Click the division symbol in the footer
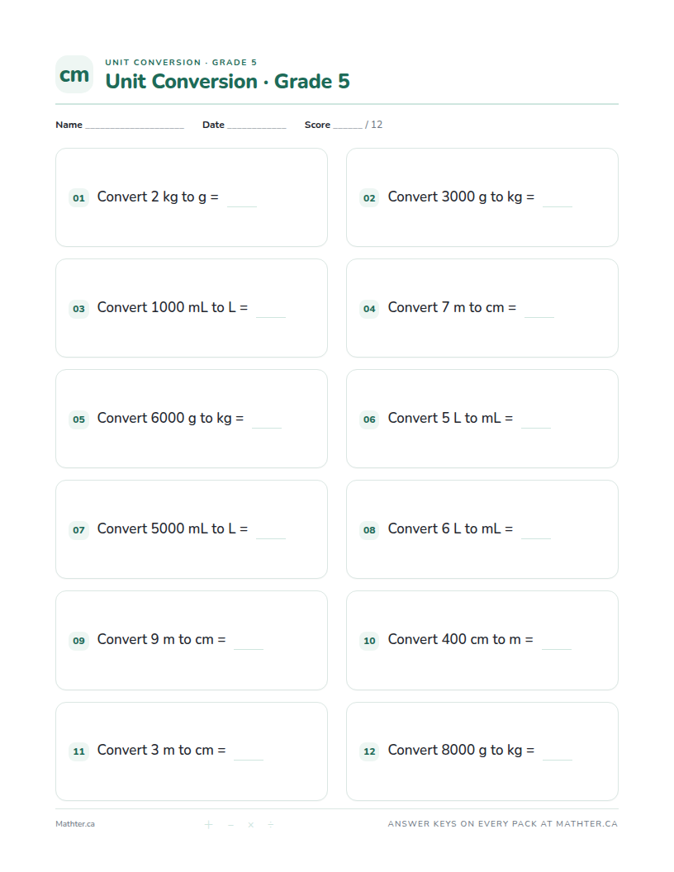Viewport: 674px width, 872px height. click(x=271, y=825)
